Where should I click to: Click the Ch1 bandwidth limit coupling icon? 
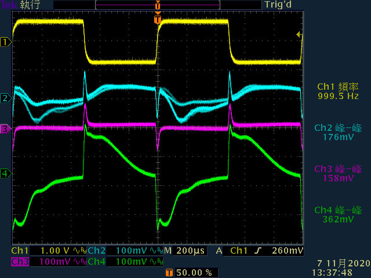80,251
